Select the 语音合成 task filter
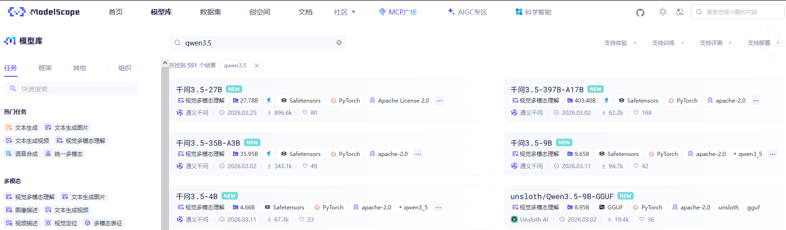786x230 pixels. [x=22, y=154]
